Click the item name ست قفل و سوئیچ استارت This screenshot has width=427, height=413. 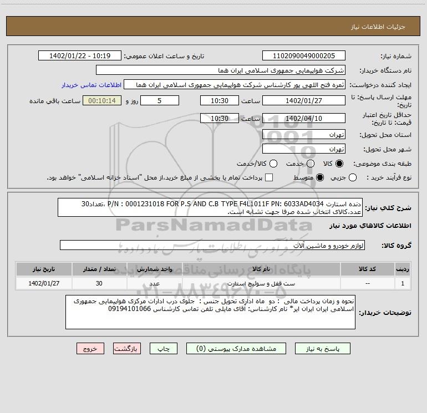click(x=261, y=283)
